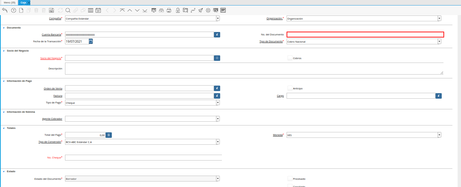The width and height of the screenshot is (461, 187).
Task: Collapse the Información de Nómina section
Action: click(x=4, y=112)
